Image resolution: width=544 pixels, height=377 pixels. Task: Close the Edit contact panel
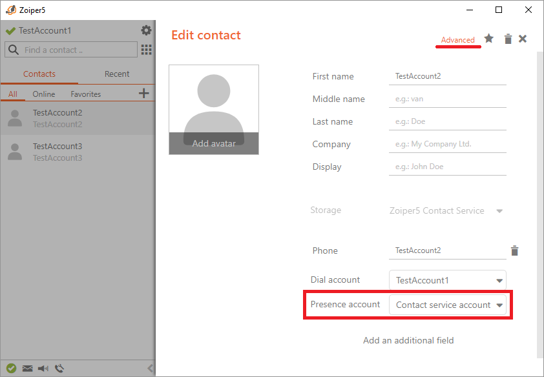523,39
